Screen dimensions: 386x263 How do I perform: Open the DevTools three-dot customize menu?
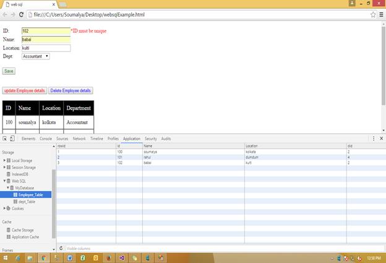tap(374, 139)
